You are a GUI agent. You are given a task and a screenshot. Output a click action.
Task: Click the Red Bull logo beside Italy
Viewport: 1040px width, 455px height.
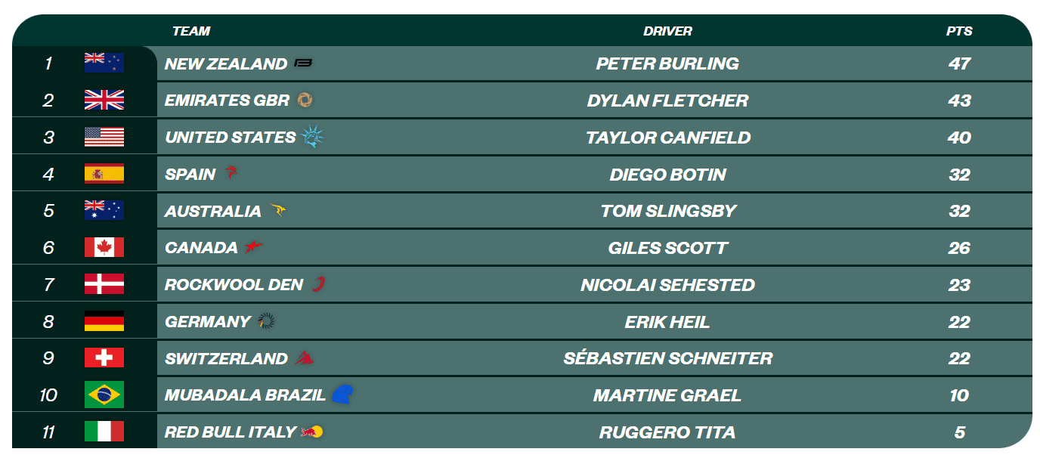click(x=313, y=432)
